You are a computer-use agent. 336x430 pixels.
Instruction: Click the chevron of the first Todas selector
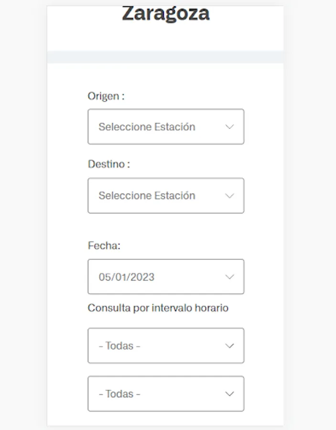click(x=229, y=346)
